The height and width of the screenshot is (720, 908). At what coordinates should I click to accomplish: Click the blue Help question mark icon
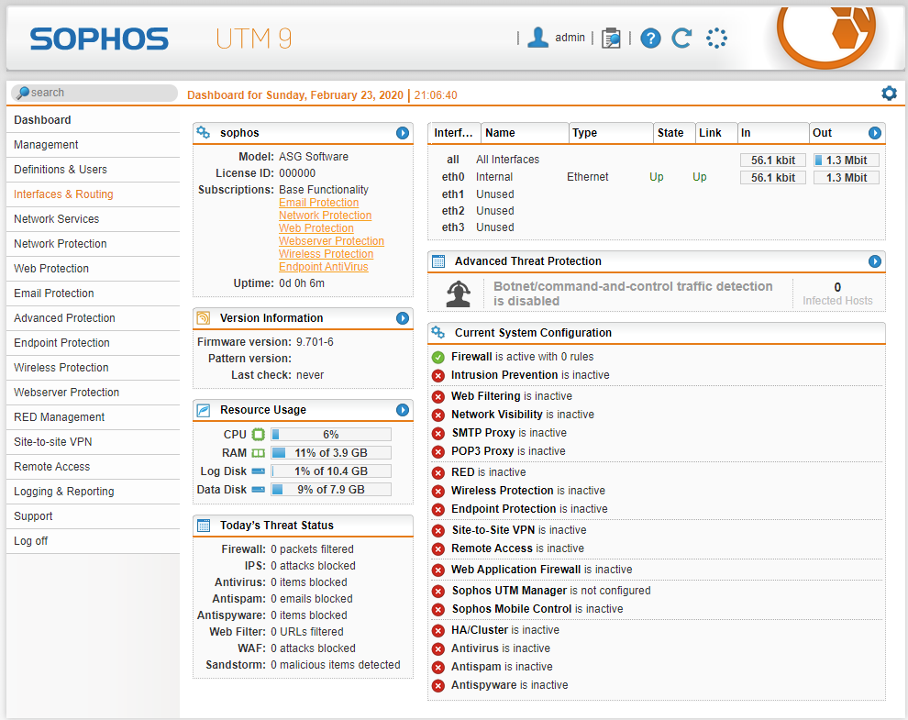(650, 38)
